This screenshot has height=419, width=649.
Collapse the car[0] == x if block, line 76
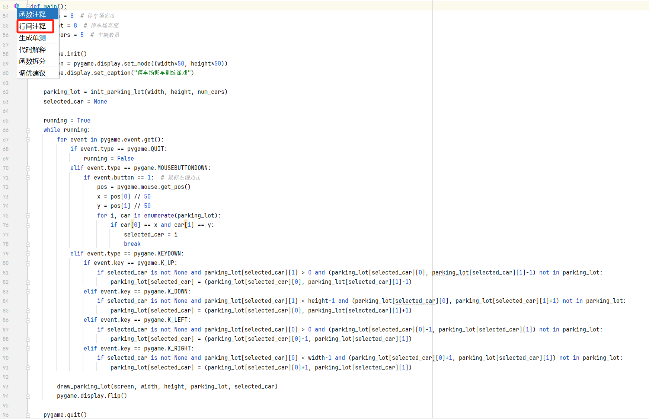pos(28,225)
